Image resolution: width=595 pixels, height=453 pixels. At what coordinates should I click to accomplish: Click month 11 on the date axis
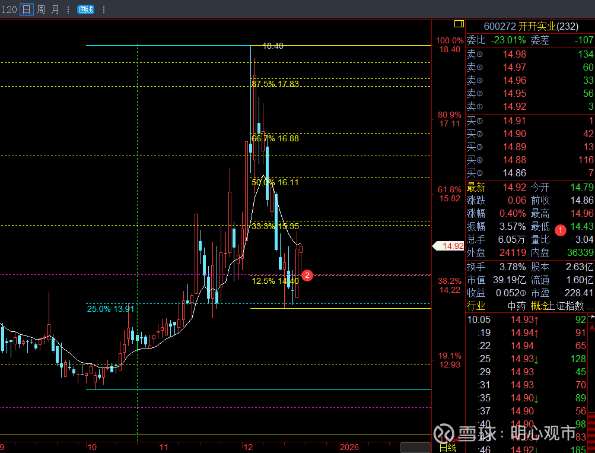click(164, 447)
